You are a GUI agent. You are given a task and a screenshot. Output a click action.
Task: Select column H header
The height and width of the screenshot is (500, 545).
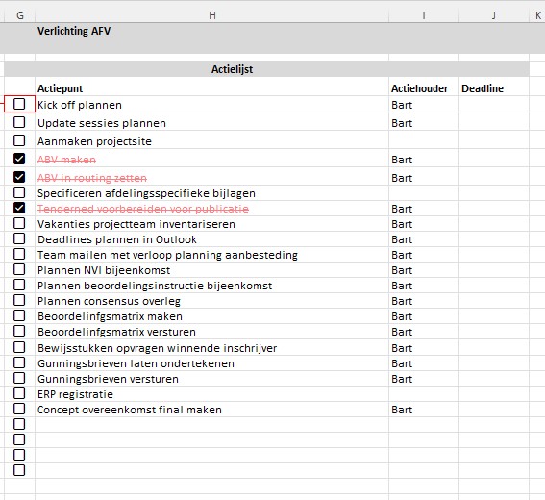[212, 15]
